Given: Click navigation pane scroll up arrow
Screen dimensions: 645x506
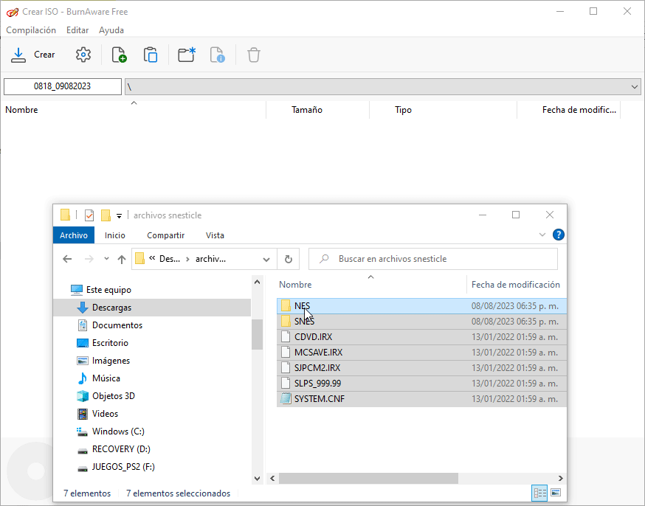Looking at the screenshot, I should coord(257,282).
